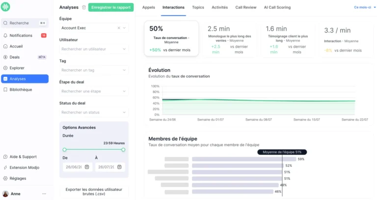This screenshot has height=200, width=377.
Task: Click the 52% team member bar
Action: (238, 166)
